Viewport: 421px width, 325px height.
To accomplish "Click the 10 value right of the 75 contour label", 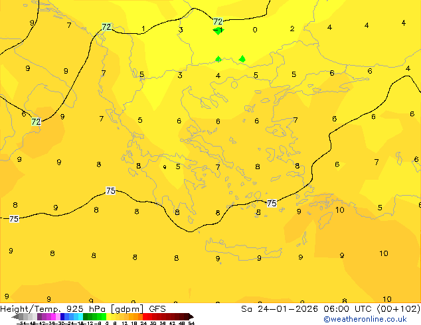I will click(340, 210).
